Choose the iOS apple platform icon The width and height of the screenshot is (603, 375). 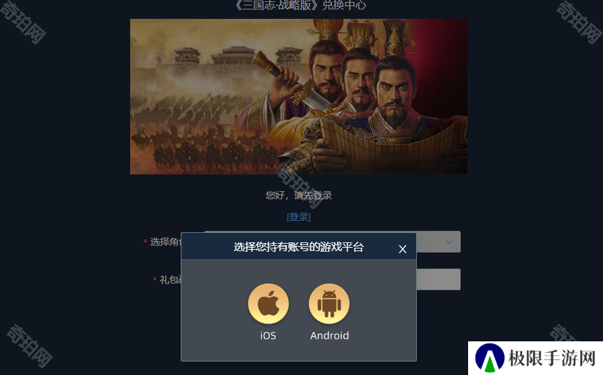[x=268, y=304]
